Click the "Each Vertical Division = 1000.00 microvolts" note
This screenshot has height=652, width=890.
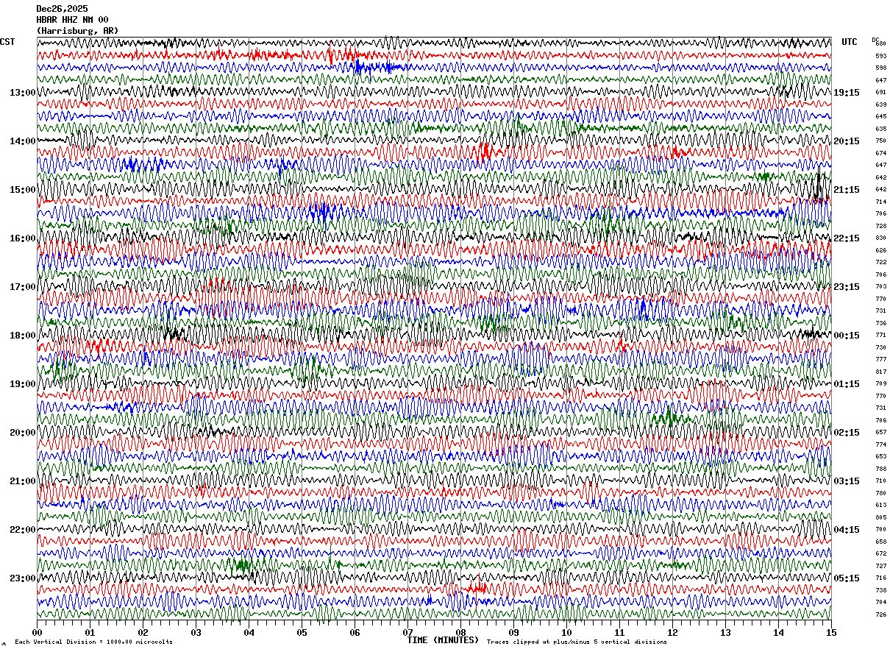tap(93, 642)
